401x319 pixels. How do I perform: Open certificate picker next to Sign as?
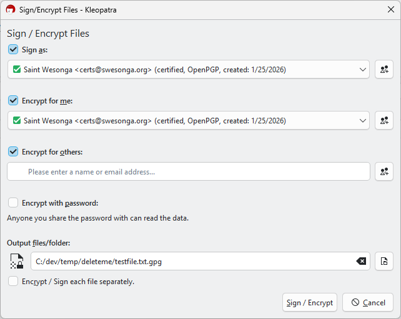pyautogui.click(x=384, y=70)
